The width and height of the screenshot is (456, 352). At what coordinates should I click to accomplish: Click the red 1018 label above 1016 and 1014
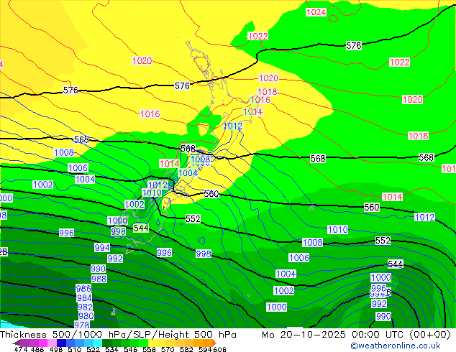pyautogui.click(x=268, y=91)
